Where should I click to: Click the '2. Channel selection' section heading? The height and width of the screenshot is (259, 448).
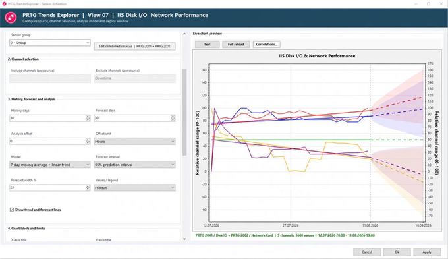coord(23,59)
